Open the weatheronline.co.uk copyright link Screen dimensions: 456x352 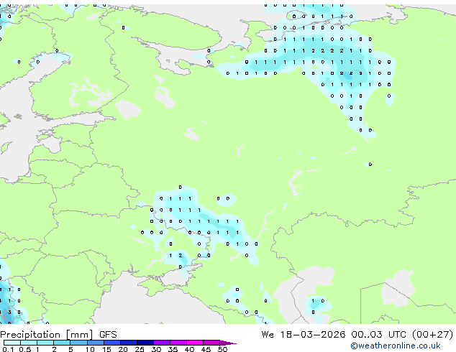pyautogui.click(x=396, y=346)
